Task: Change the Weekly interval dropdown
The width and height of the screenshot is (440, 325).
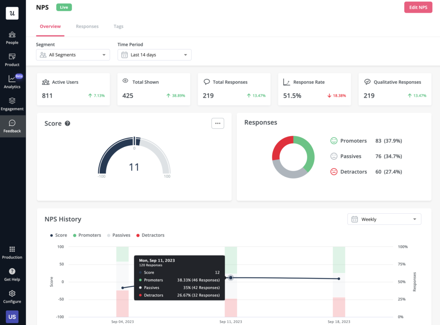Action: click(x=384, y=219)
